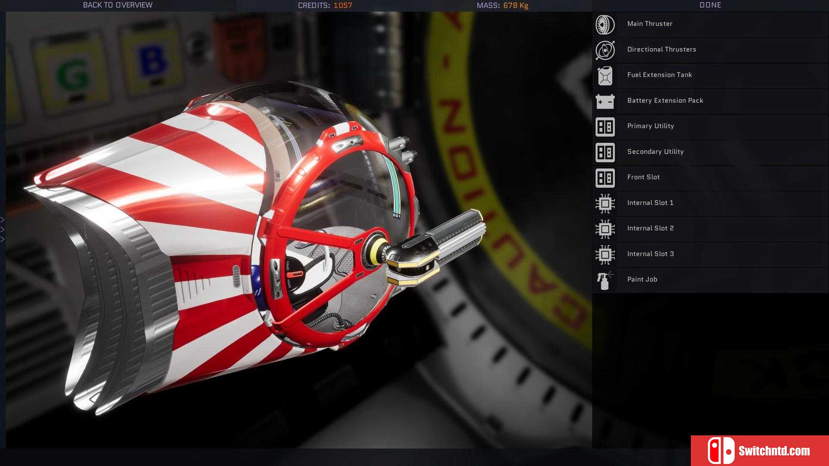Click the Mass: 678 Kg readout
The width and height of the screenshot is (829, 466).
click(503, 6)
